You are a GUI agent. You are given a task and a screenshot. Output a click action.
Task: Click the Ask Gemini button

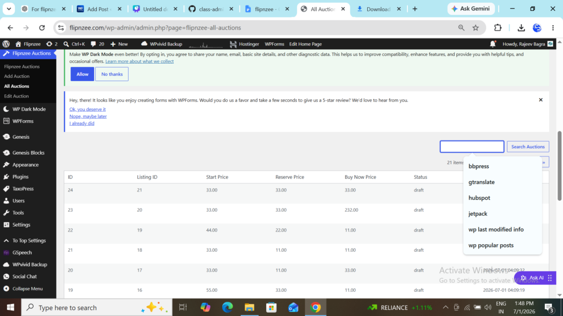tap(471, 9)
